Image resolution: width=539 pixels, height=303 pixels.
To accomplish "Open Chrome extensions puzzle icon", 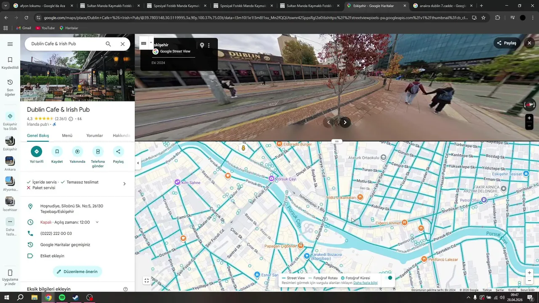I will tap(497, 18).
